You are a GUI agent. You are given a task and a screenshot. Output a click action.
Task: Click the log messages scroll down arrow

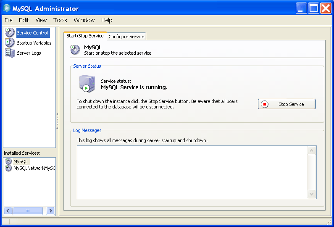[x=311, y=194]
